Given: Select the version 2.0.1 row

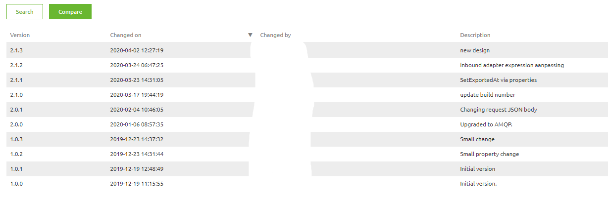Looking at the screenshot, I should pyautogui.click(x=16, y=110).
